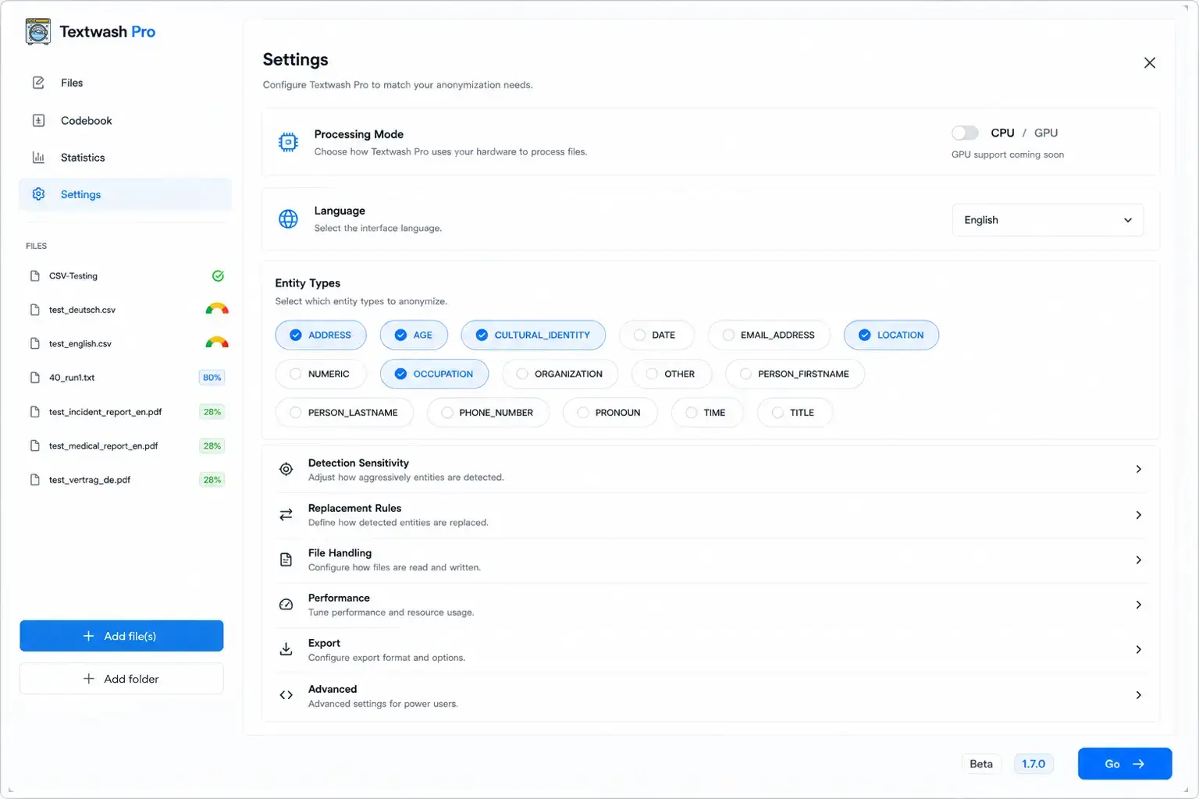1199x799 pixels.
Task: Select test_vertrag_de.pdf file name
Action: pos(90,480)
